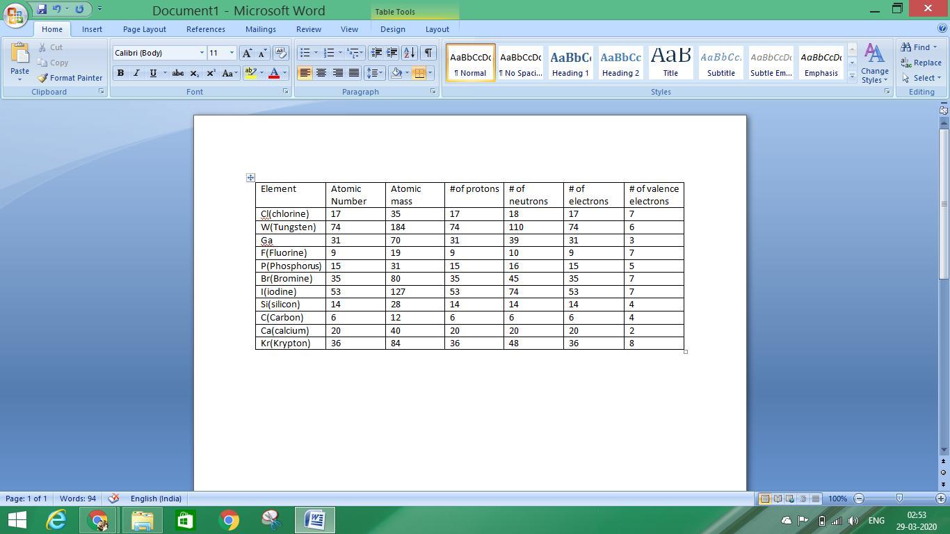Switch to the Page Layout tab
The height and width of the screenshot is (534, 950).
click(x=144, y=29)
